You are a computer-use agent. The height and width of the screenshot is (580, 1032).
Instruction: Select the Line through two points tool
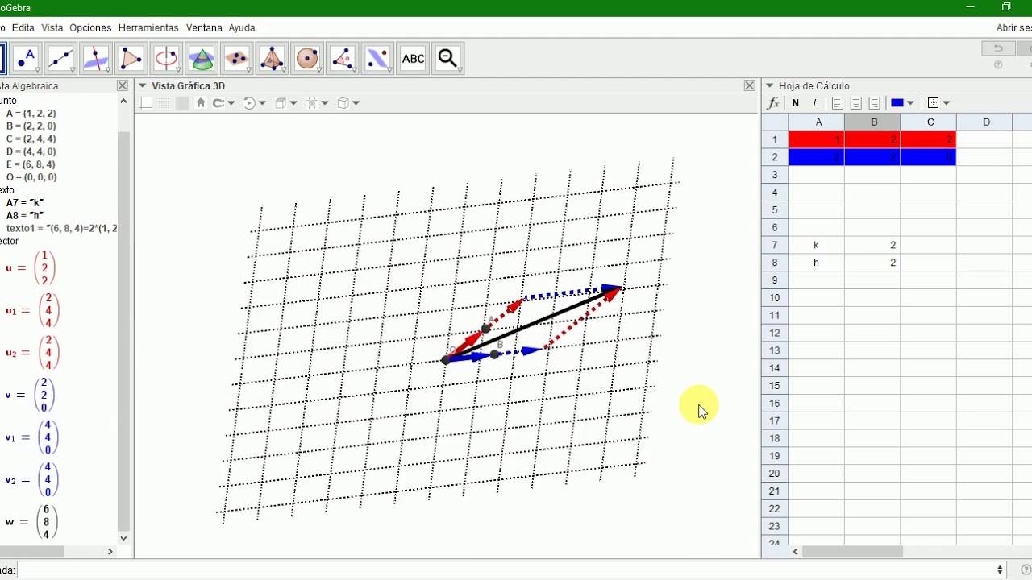click(61, 59)
